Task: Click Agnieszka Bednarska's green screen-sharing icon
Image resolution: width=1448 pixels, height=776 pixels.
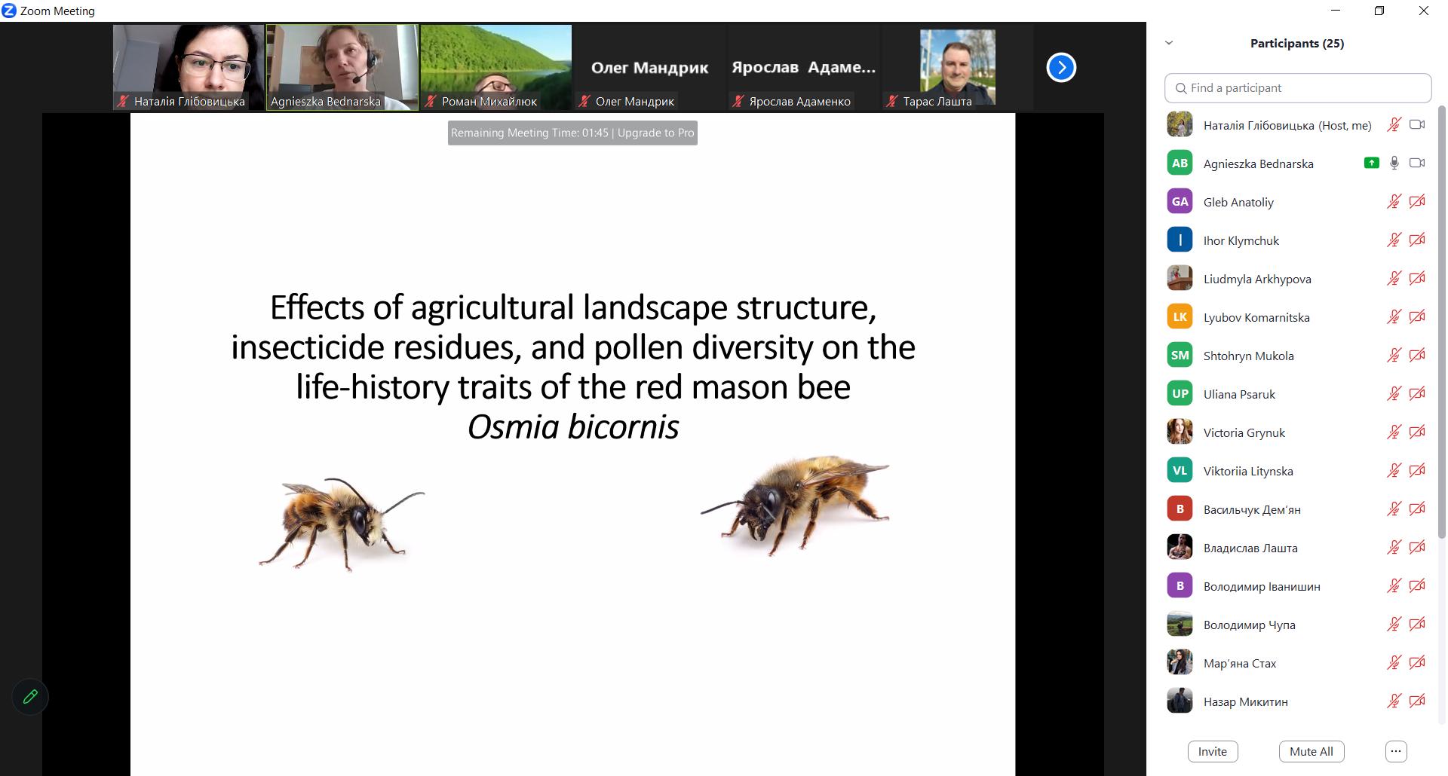Action: 1371,163
